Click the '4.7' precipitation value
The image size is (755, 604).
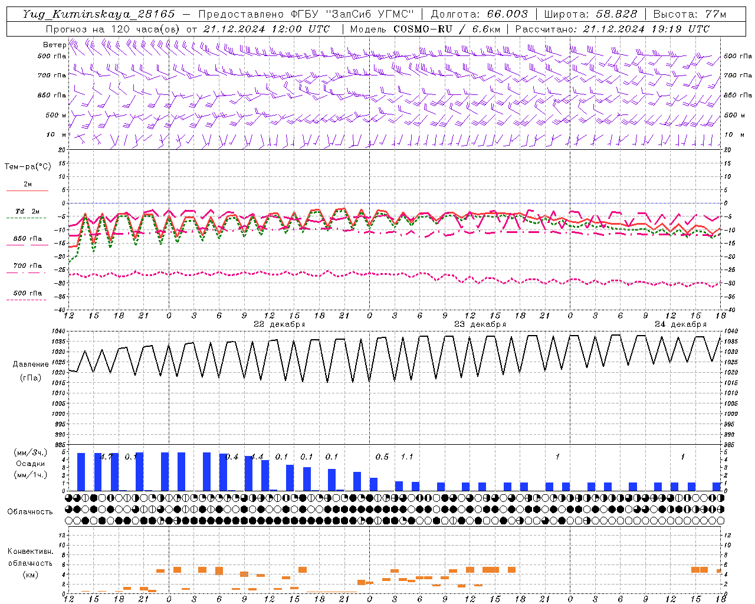(107, 457)
